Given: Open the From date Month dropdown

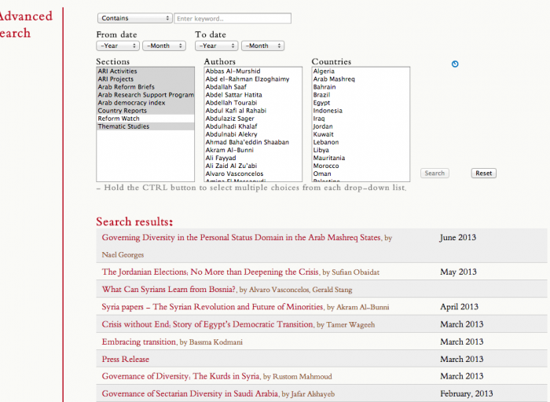Looking at the screenshot, I should tap(163, 46).
